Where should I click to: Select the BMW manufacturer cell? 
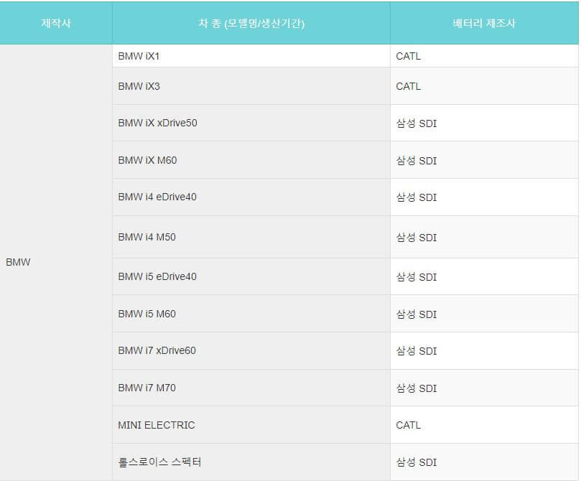point(56,262)
